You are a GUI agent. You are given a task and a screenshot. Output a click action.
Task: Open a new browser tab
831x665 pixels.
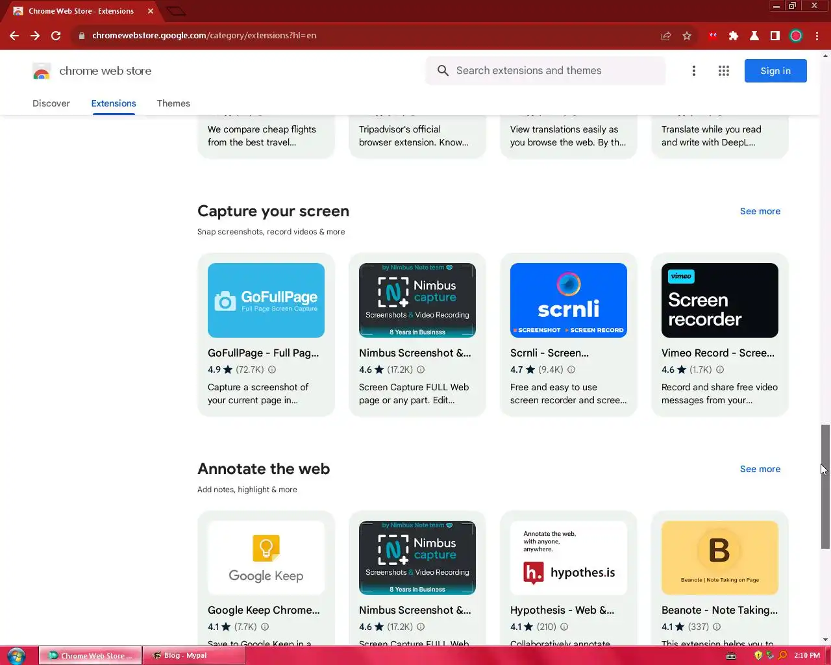click(x=176, y=11)
